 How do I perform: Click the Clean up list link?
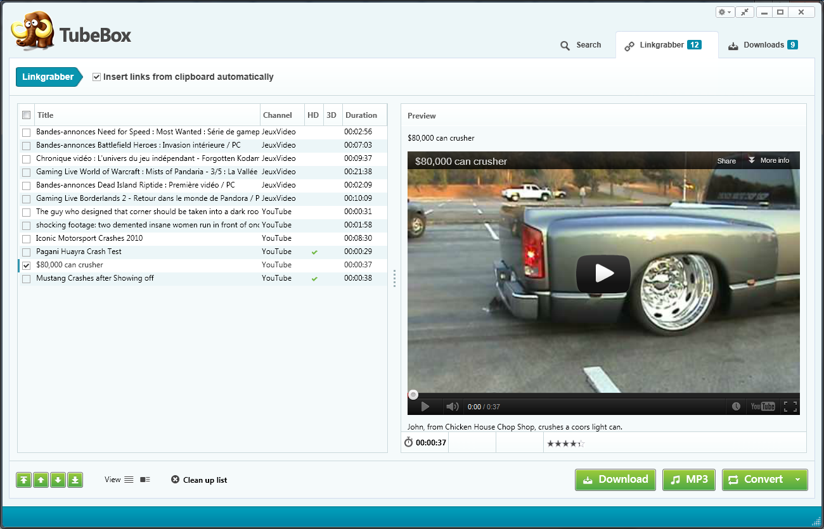click(x=199, y=480)
